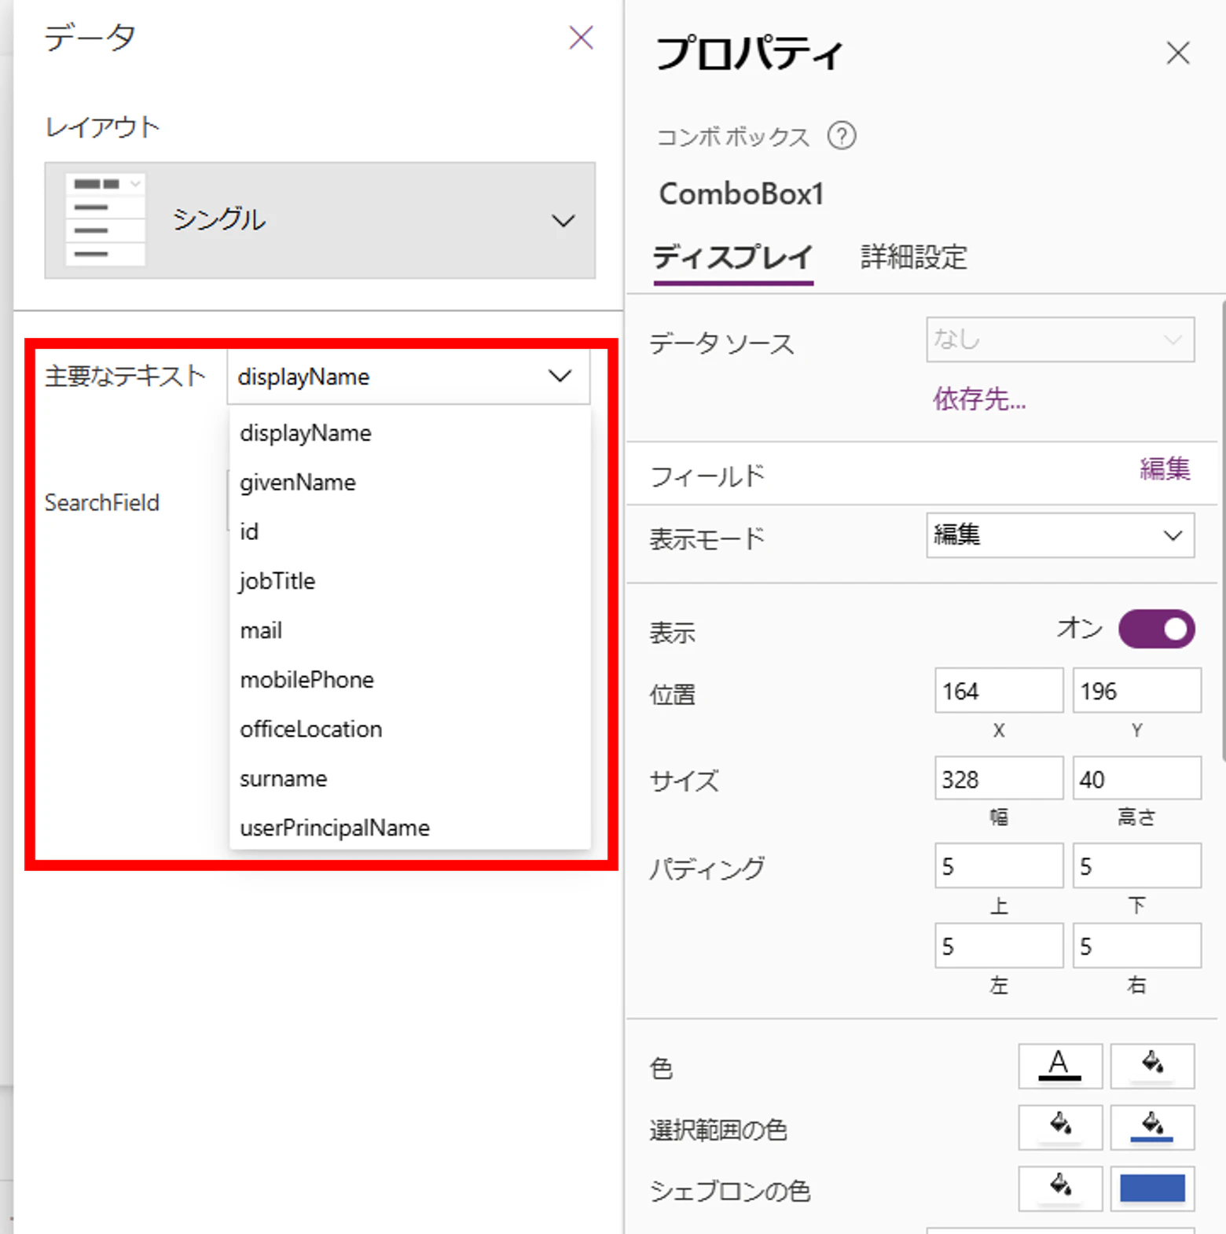Switch to the 詳細設定 tab
The width and height of the screenshot is (1226, 1234).
coord(913,257)
